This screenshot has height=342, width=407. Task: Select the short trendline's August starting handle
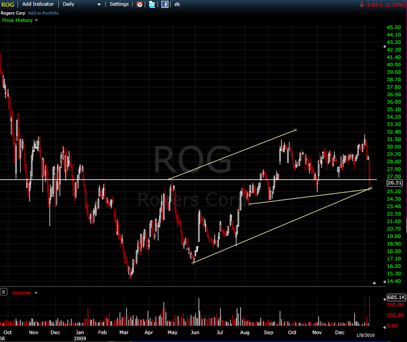pos(249,204)
